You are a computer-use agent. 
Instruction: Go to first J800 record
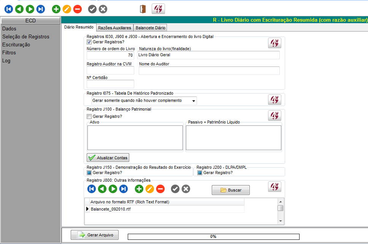92,189
